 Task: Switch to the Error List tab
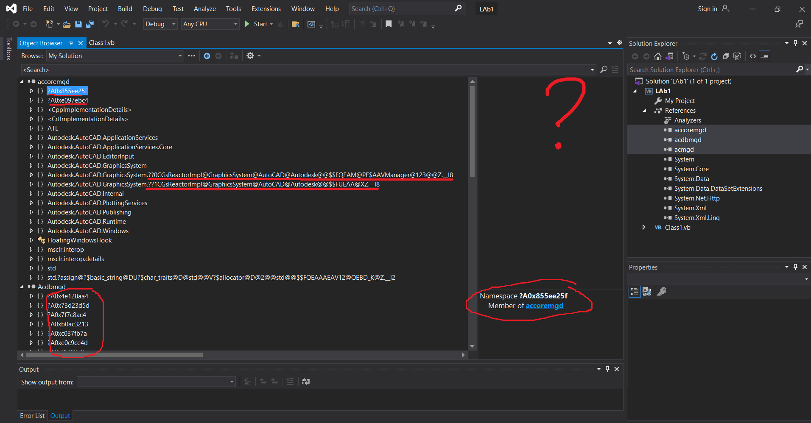tap(32, 416)
